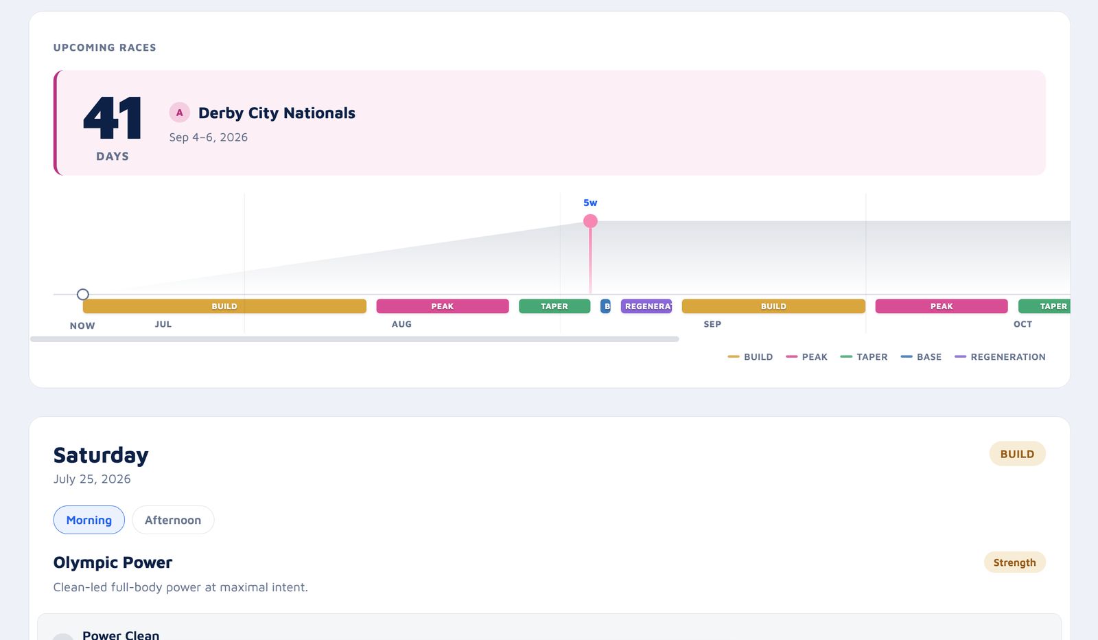This screenshot has width=1098, height=640.
Task: Click the pink race-day marker dot
Action: coord(590,221)
